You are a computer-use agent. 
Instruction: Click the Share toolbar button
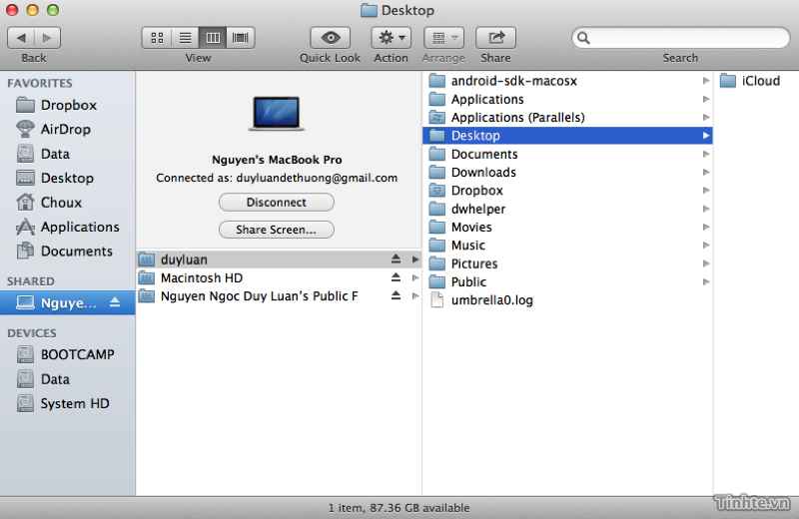495,38
